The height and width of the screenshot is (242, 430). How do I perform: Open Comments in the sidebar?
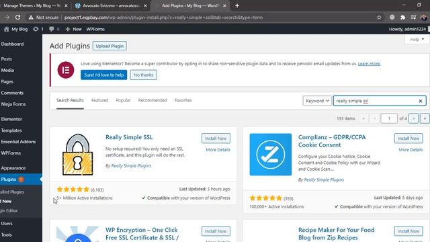(12, 93)
